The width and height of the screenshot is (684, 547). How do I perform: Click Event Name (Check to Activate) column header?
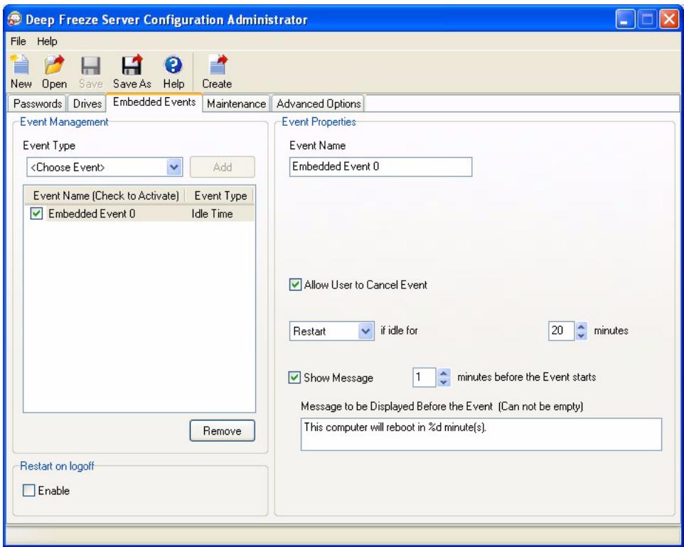(x=105, y=195)
